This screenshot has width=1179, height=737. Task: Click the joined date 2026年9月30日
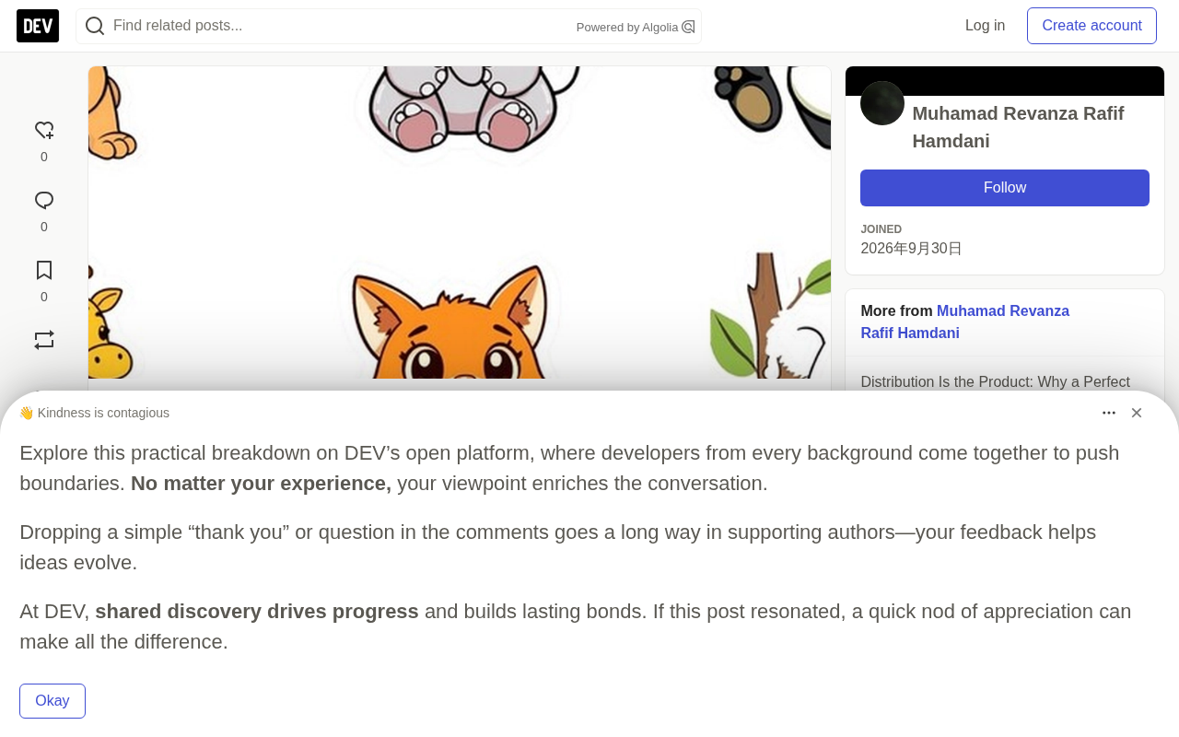pos(911,249)
